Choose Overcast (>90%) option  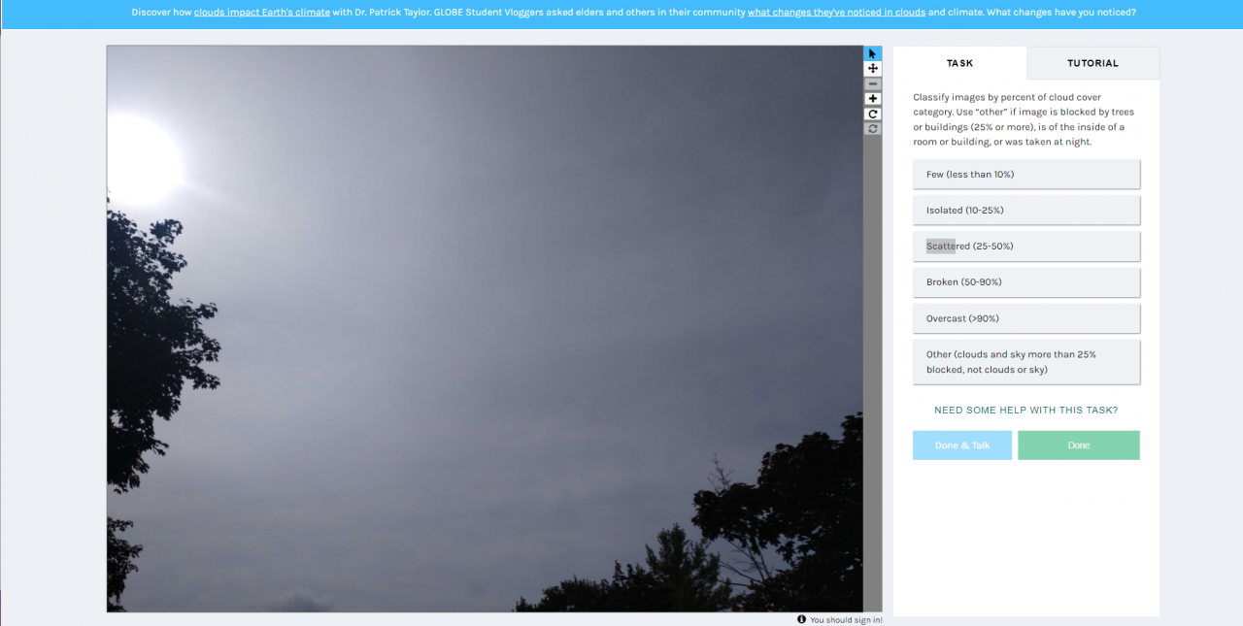click(x=1026, y=318)
